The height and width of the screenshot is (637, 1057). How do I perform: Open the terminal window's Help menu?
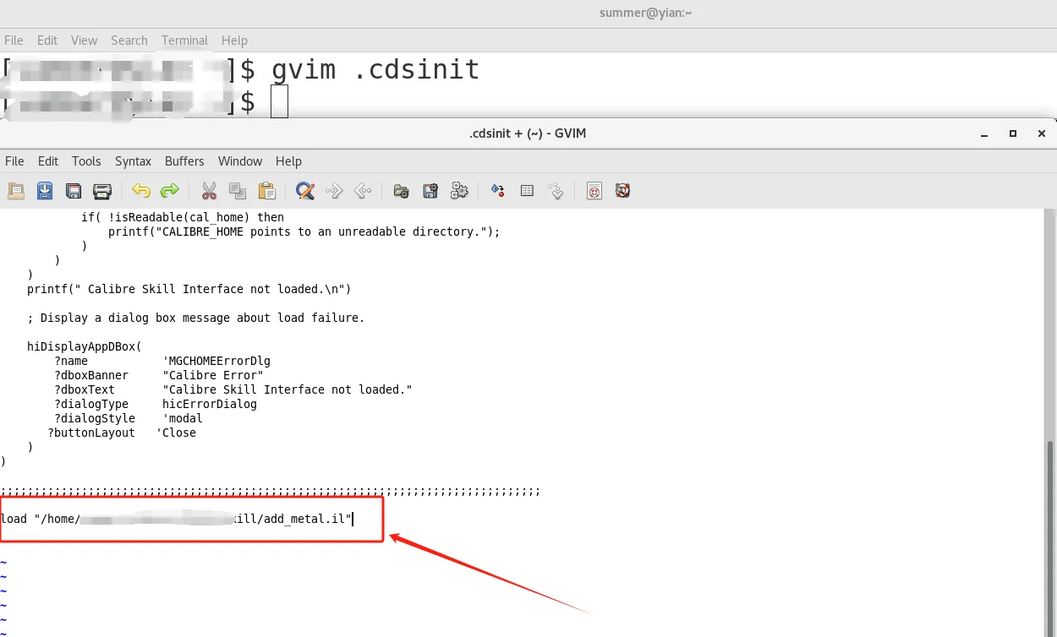[x=234, y=40]
